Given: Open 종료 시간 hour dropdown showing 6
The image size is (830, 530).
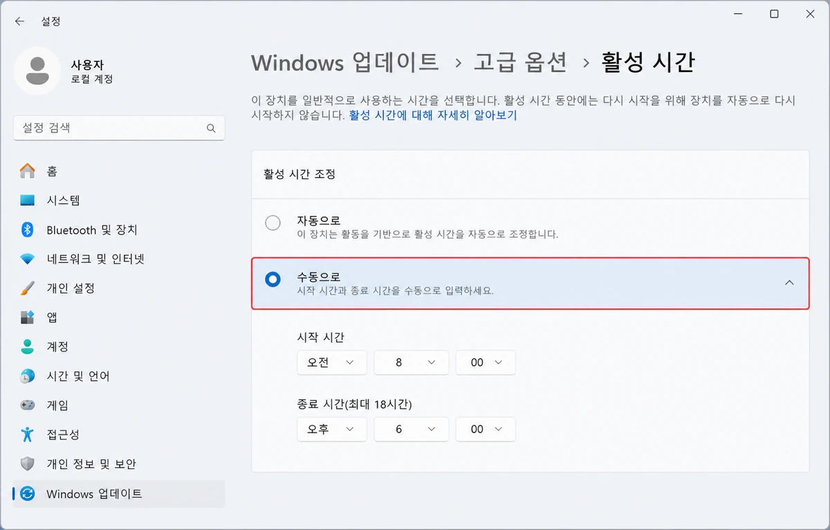Looking at the screenshot, I should click(x=411, y=429).
